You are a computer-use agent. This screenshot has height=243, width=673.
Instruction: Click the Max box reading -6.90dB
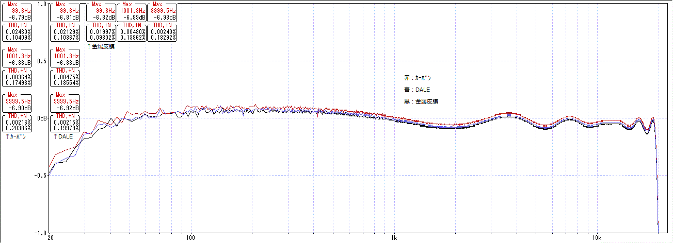[x=17, y=103]
